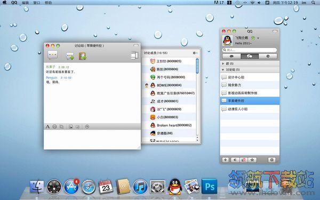Click the QQ contact search field
This screenshot has width=320, height=200.
point(250,50)
